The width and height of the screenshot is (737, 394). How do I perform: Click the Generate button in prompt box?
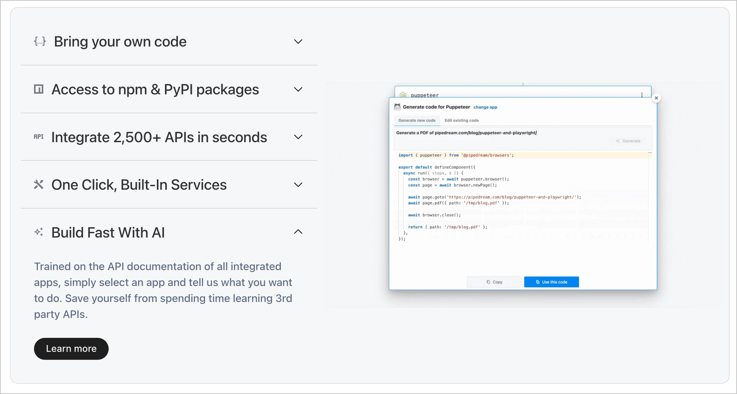pos(628,141)
